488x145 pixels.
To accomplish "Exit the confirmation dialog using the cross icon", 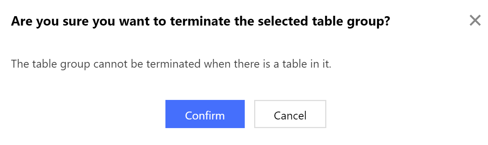I will (x=475, y=20).
